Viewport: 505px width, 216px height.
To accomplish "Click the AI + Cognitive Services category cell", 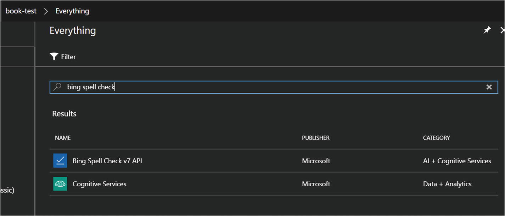I will tap(457, 161).
